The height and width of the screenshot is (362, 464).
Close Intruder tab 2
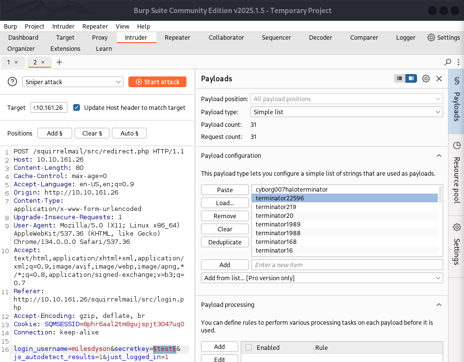pyautogui.click(x=43, y=62)
